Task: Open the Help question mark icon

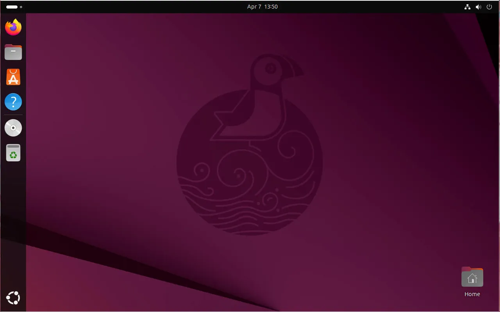Action: click(13, 102)
